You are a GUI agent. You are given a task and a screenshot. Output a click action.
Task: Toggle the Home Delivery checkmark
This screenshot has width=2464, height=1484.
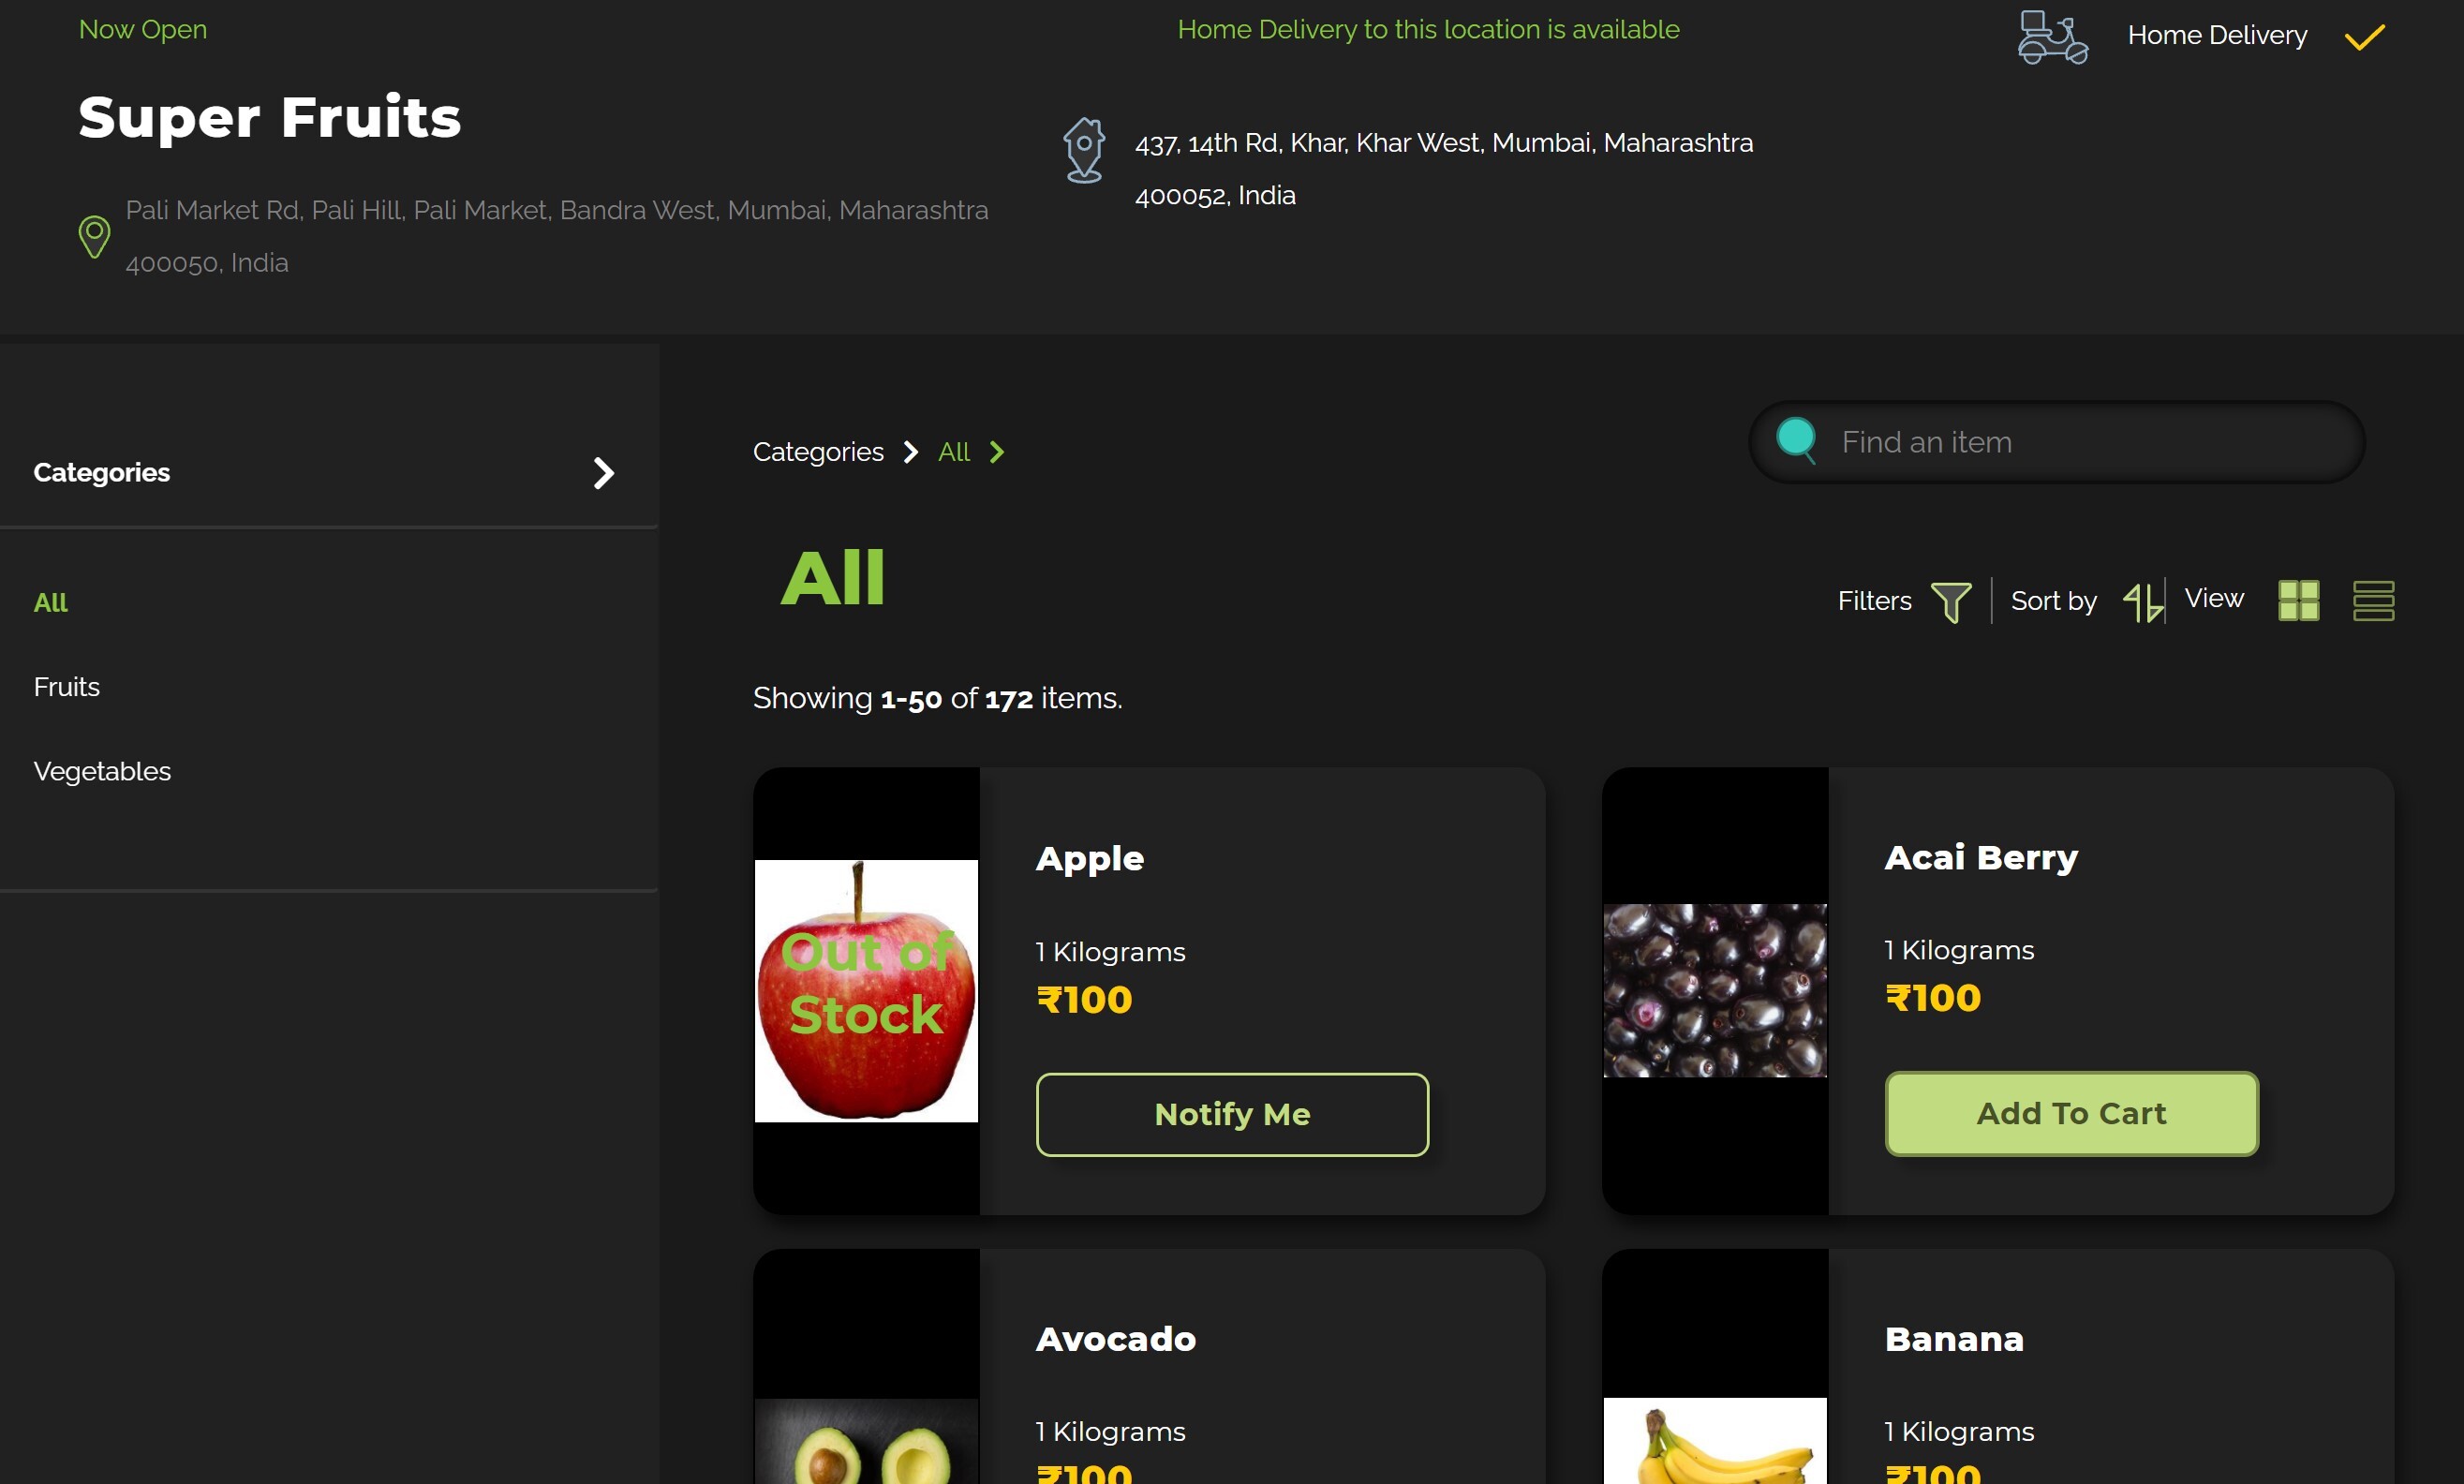click(2365, 37)
